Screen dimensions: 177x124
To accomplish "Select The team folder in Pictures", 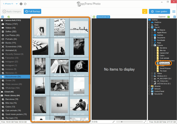I will tap(163, 71).
